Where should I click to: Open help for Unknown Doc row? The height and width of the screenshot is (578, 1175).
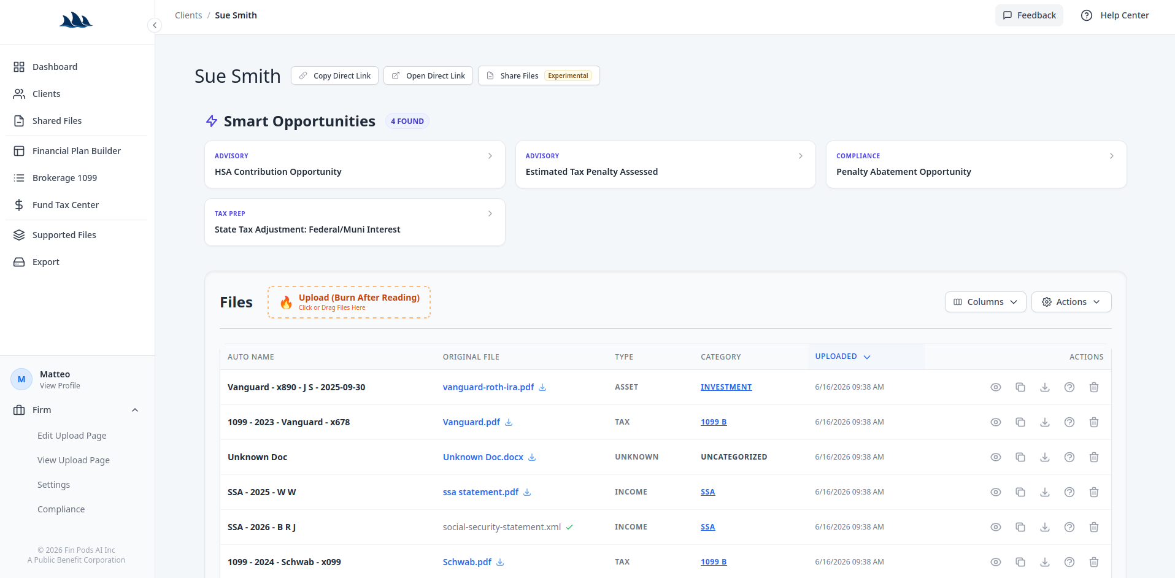1069,457
